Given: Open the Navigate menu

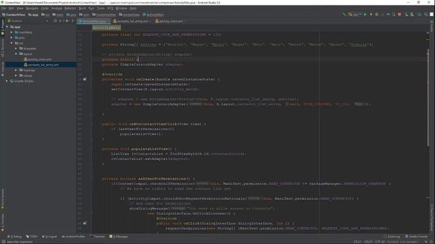Looking at the screenshot, I should [x=32, y=8].
